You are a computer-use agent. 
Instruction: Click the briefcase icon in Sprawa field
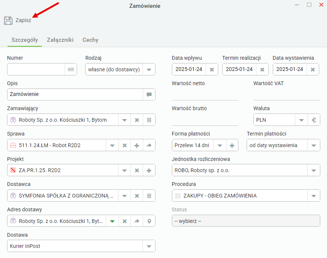click(13, 145)
